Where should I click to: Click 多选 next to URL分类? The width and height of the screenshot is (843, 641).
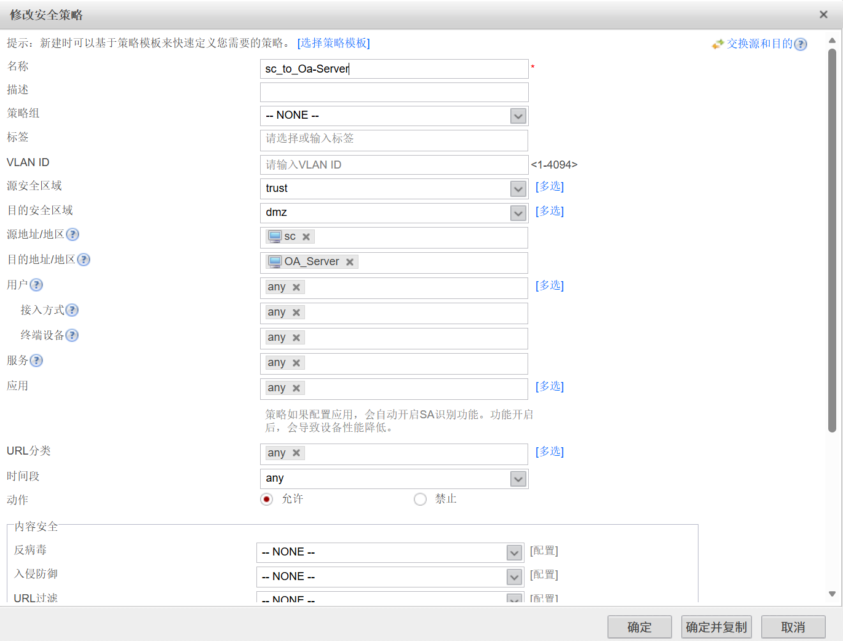(x=550, y=452)
